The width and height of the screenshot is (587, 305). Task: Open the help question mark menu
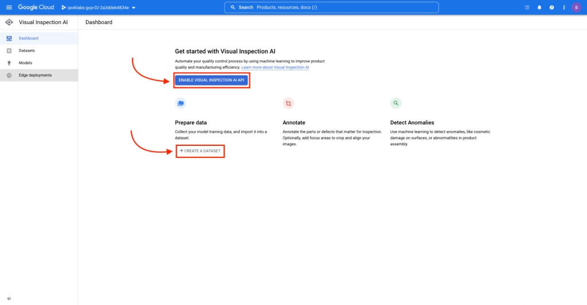(x=552, y=7)
